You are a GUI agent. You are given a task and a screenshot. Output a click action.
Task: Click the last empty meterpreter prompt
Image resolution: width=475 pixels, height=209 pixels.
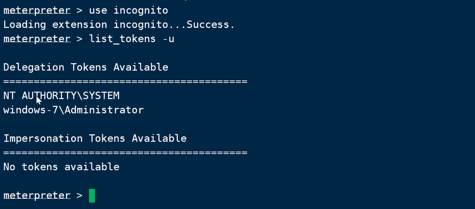[x=36, y=196]
